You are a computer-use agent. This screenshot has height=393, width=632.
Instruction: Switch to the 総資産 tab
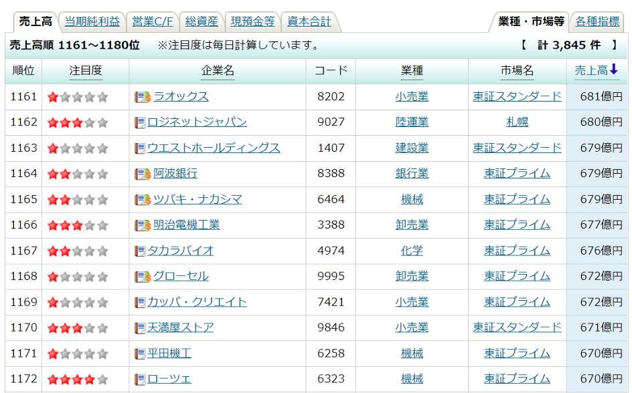(x=202, y=21)
